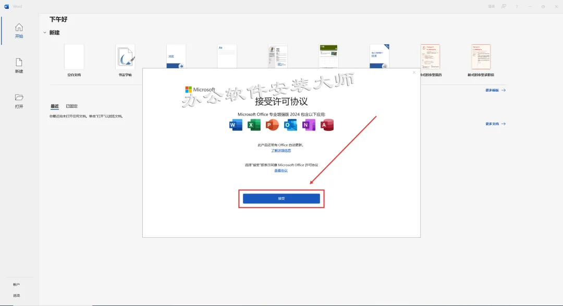Open the help question mark icon

click(x=517, y=6)
